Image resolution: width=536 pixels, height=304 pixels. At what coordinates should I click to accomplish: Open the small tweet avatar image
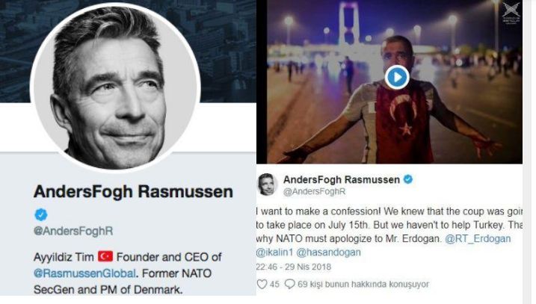pos(268,184)
